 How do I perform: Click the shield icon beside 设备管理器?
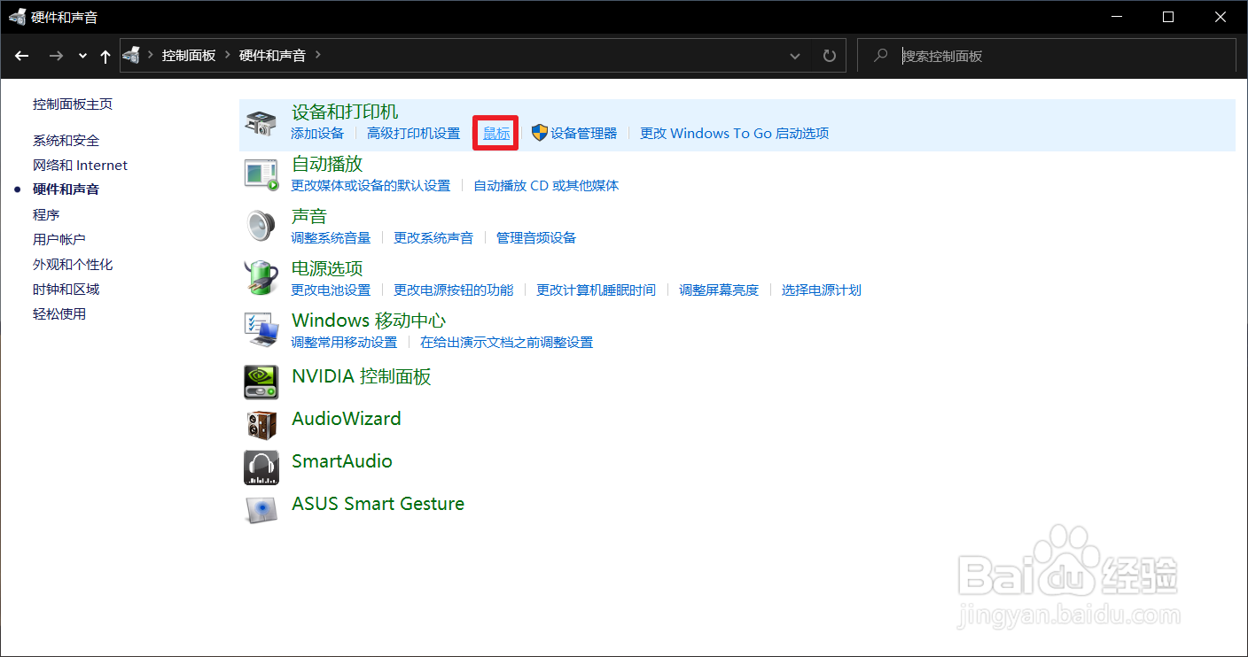tap(539, 133)
